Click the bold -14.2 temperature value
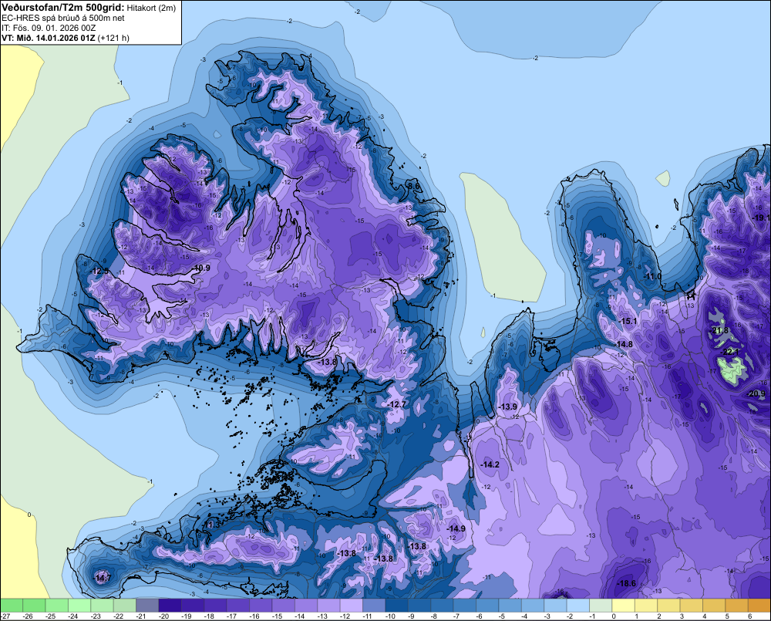The height and width of the screenshot is (621, 771). 490,464
